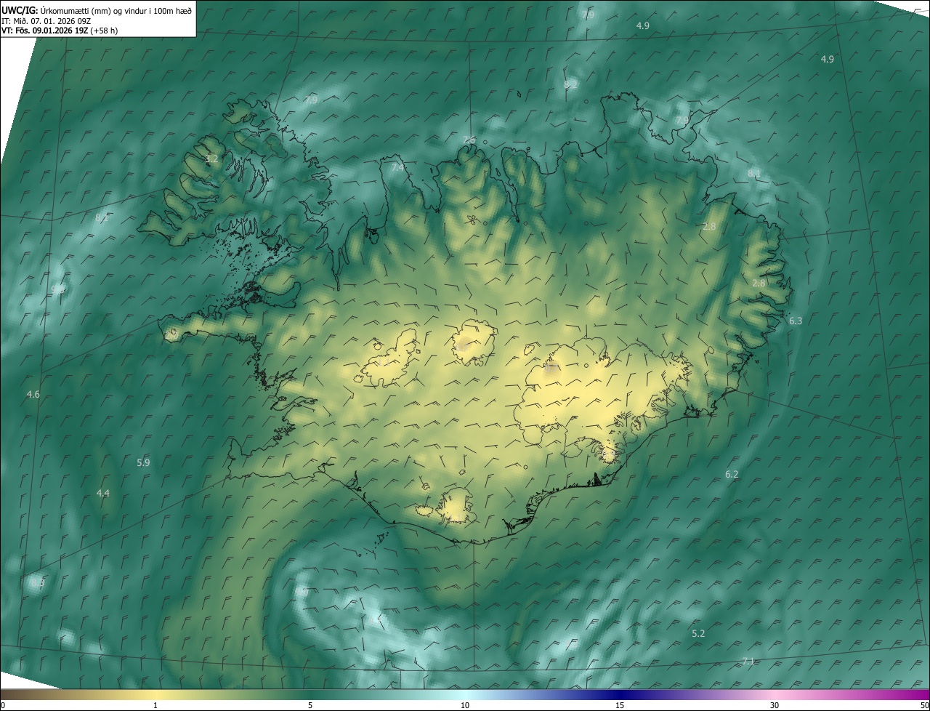Pick the 4.4 value label on the map
This screenshot has height=711, width=930.
pyautogui.click(x=103, y=494)
